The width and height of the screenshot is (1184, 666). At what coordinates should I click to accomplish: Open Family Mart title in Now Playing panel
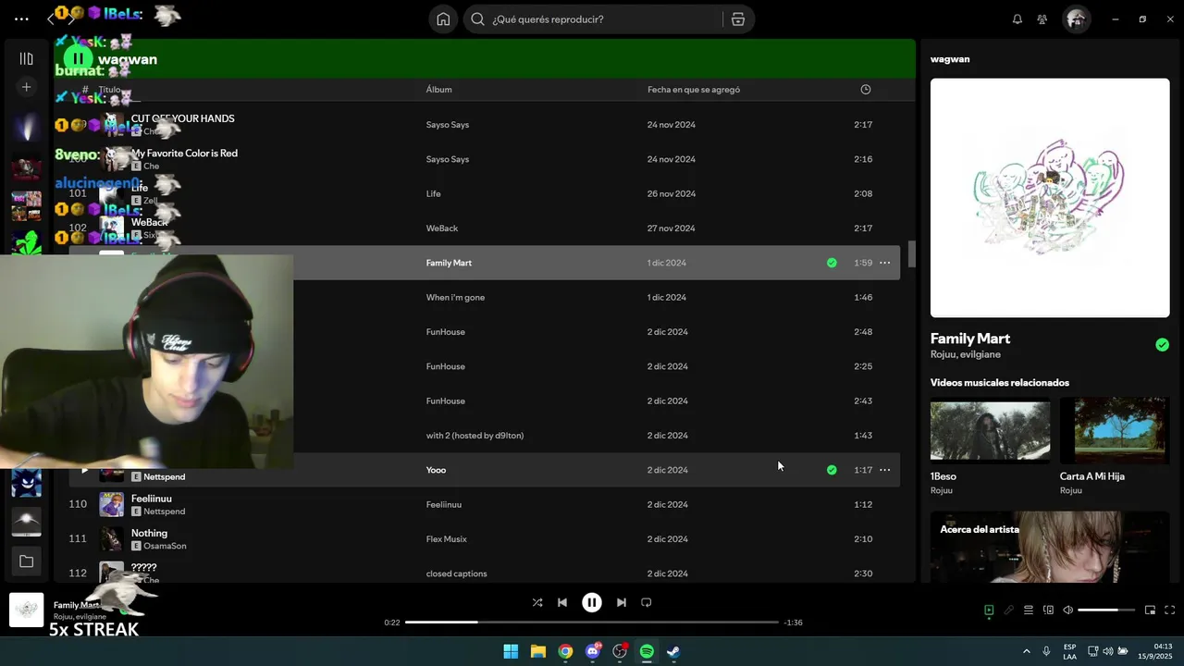[x=970, y=339]
